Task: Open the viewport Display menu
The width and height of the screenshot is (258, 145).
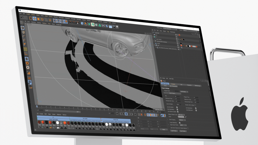Action: (x=39, y=23)
